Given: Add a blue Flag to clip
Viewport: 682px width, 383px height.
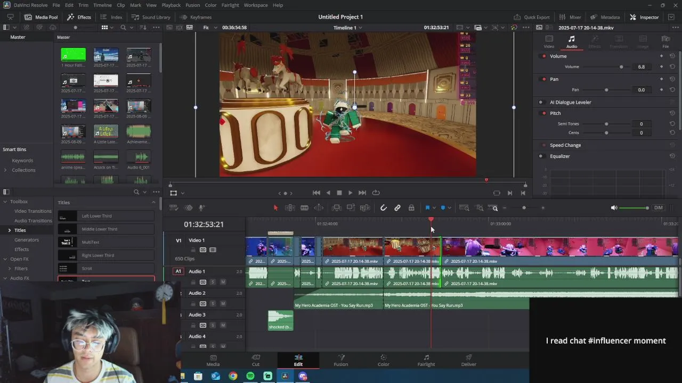Looking at the screenshot, I should tap(427, 208).
